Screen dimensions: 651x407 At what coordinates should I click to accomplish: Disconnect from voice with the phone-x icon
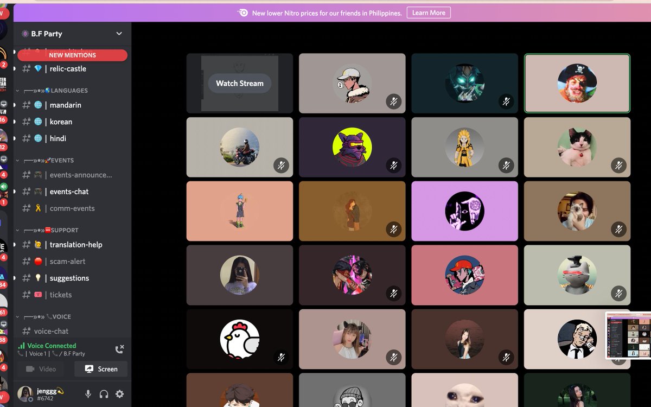120,349
